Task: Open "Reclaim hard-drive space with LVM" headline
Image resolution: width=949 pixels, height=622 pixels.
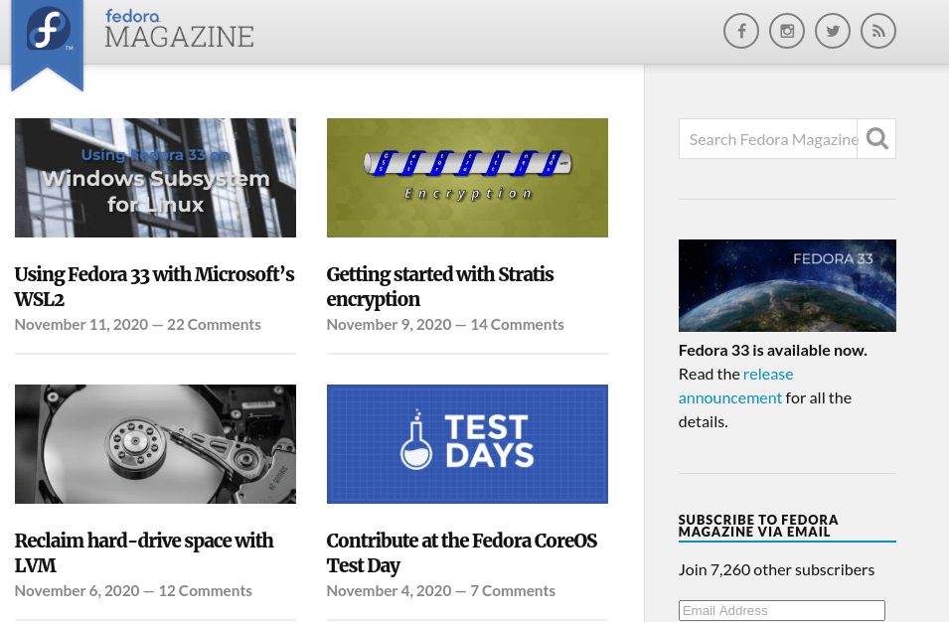Action: point(144,552)
